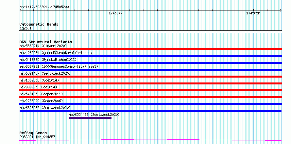Select the magenta RABGAP1L gene track line
This screenshot has width=291, height=144.
150,140
